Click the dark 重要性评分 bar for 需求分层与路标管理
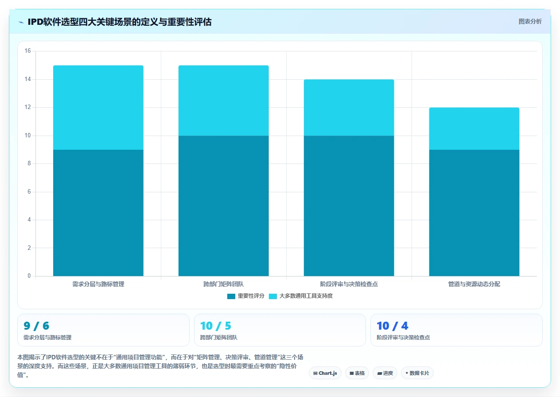Screen dimensions: 560x397 98,213
